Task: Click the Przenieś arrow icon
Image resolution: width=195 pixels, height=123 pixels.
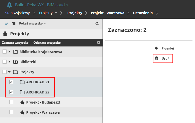Action: tap(156, 48)
